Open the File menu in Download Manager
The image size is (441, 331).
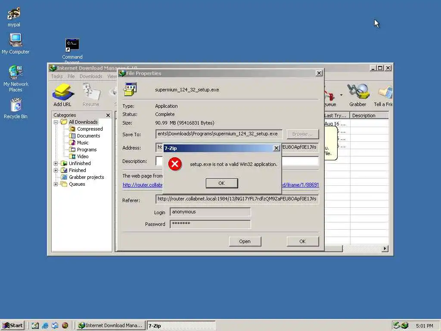[x=71, y=76]
